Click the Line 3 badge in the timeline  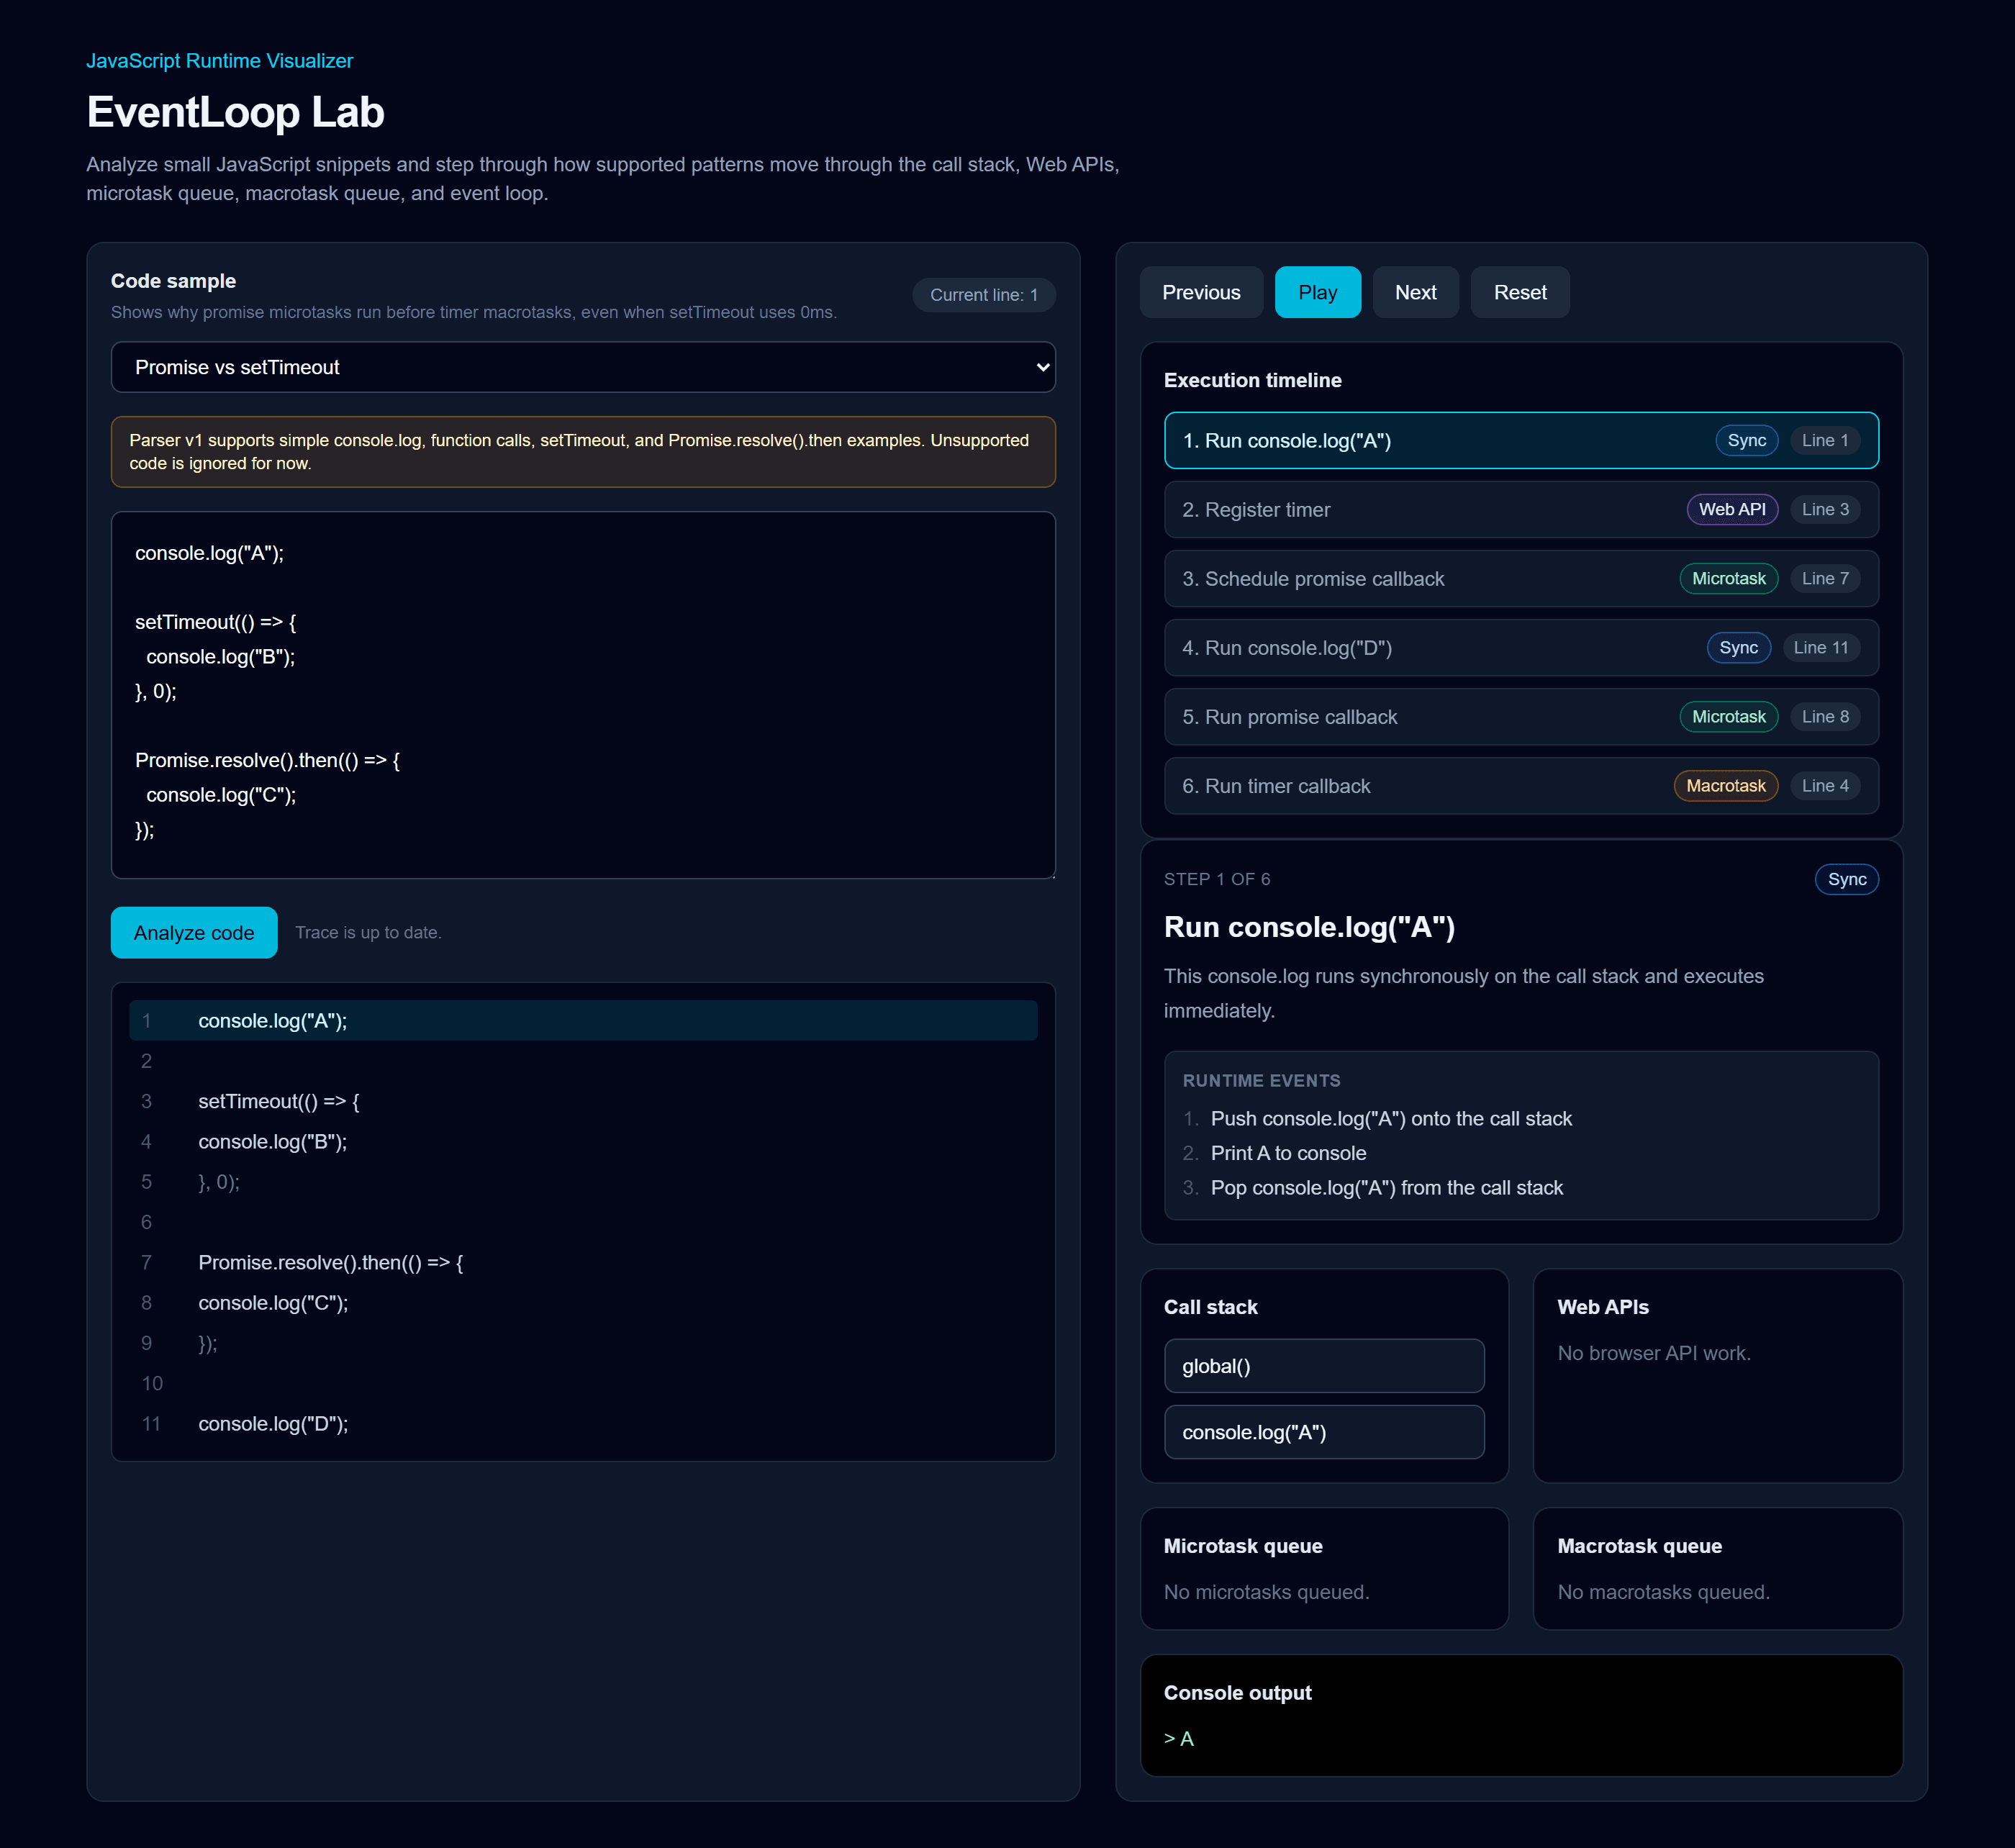click(1824, 509)
